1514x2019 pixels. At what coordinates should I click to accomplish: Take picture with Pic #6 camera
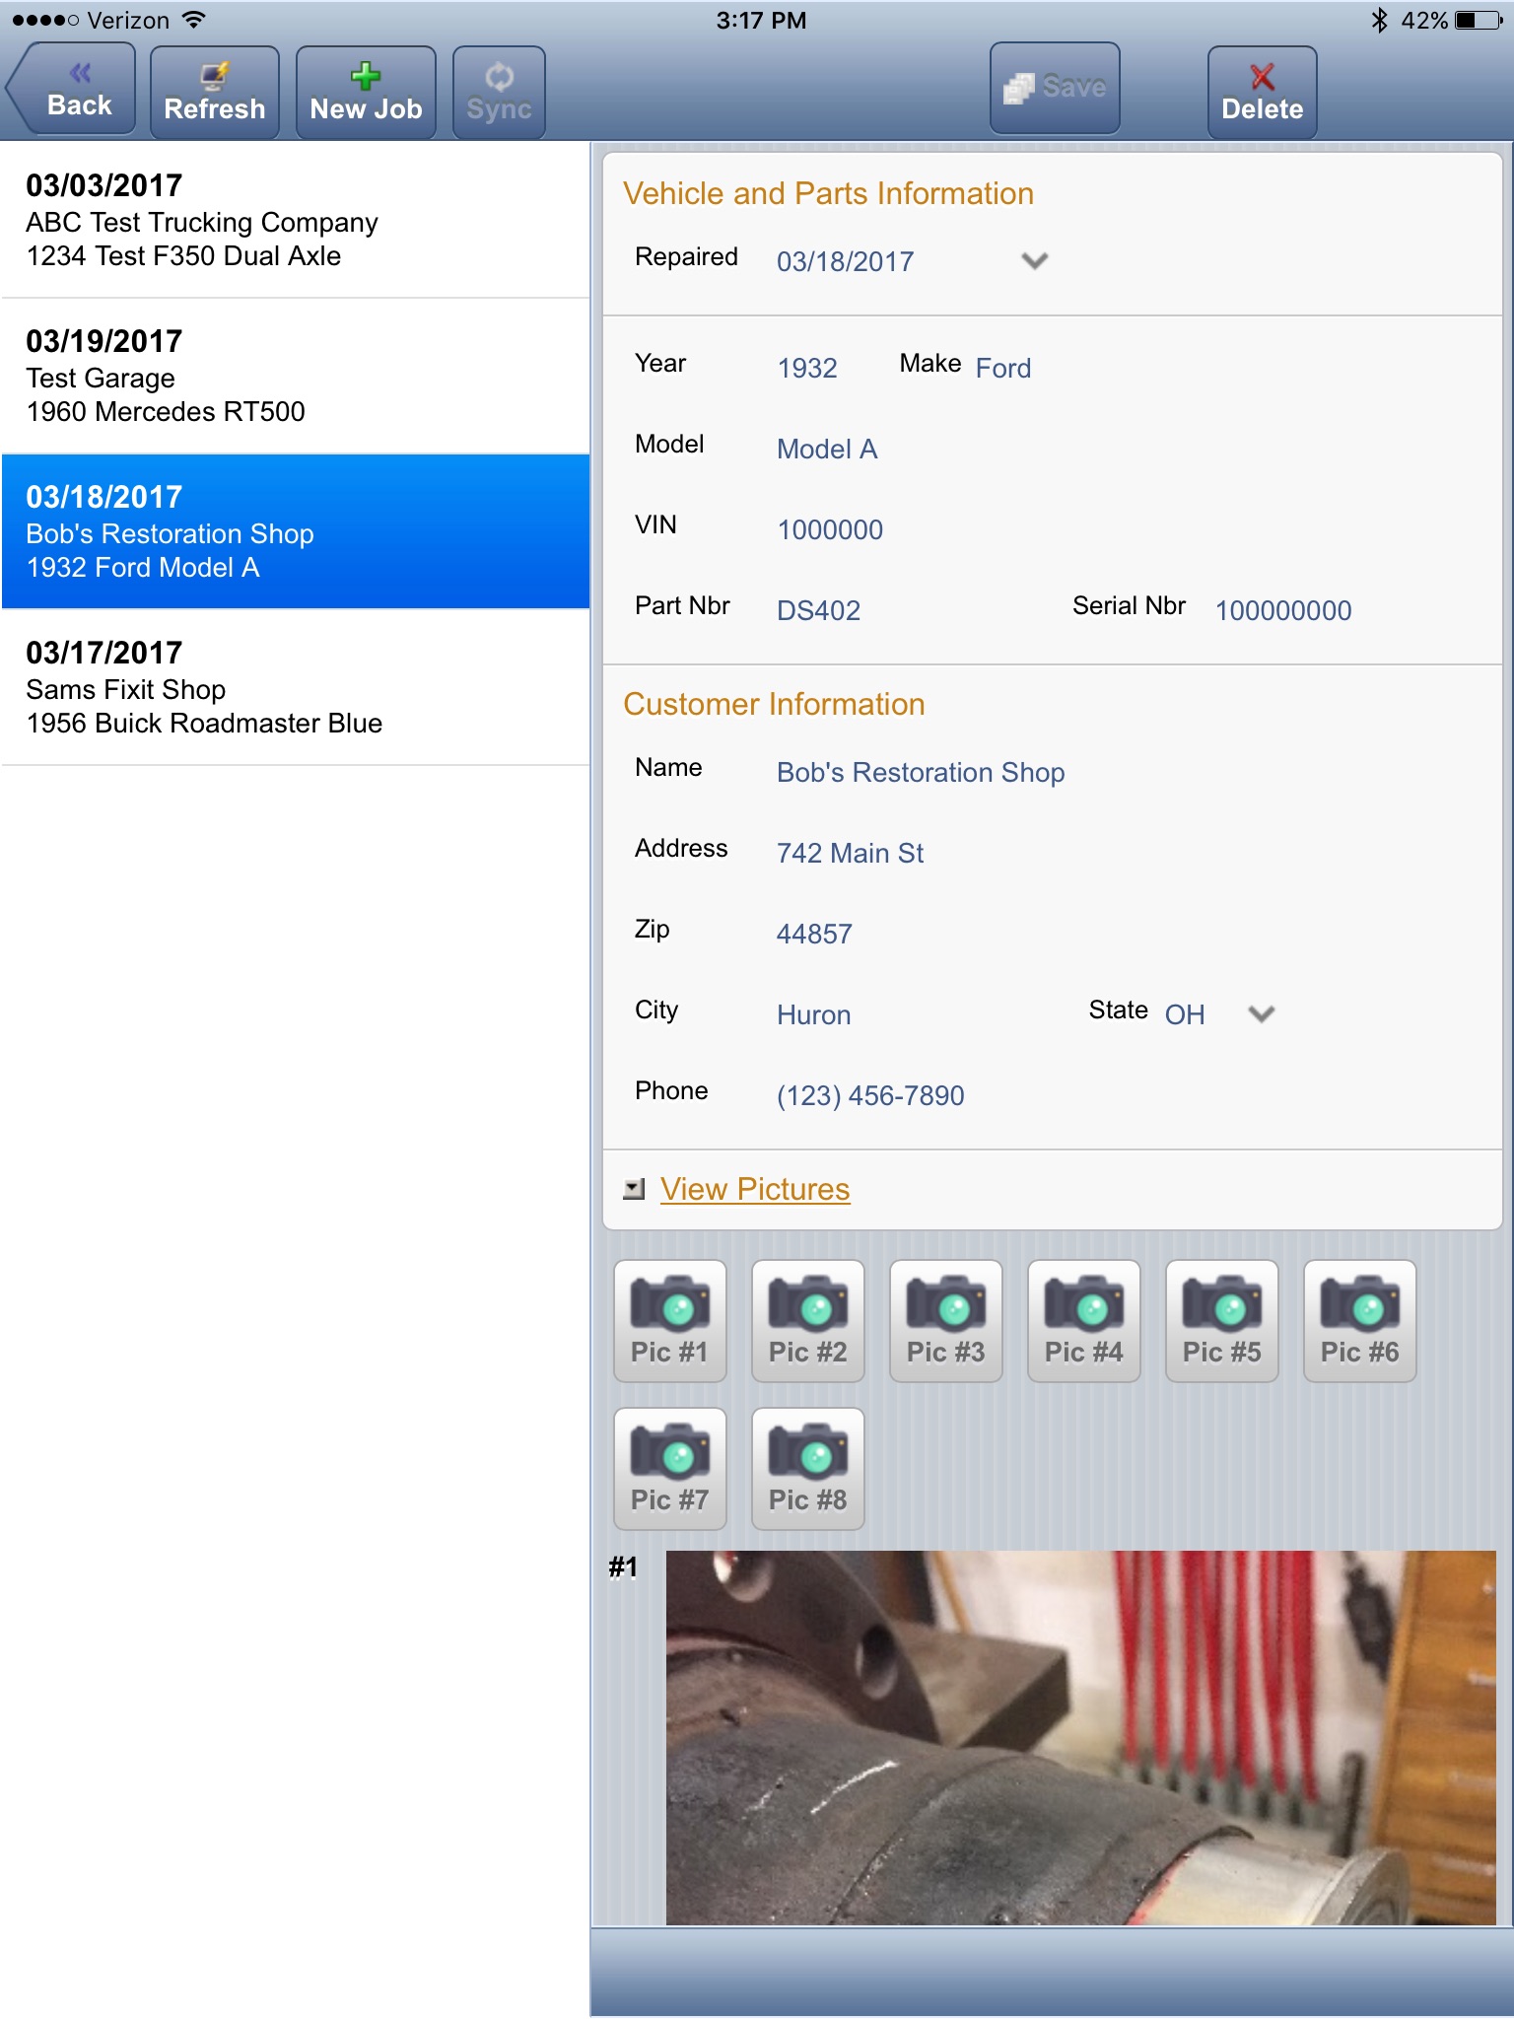coord(1360,1321)
